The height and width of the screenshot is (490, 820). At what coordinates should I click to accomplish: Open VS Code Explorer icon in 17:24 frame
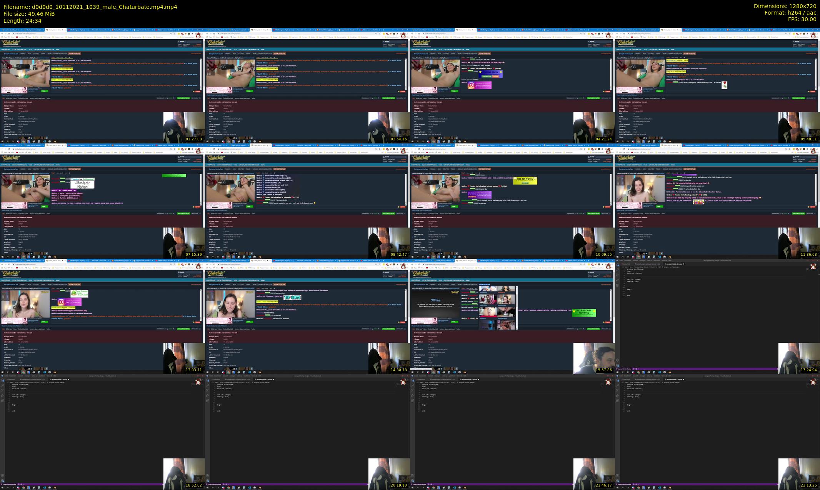coord(617,265)
